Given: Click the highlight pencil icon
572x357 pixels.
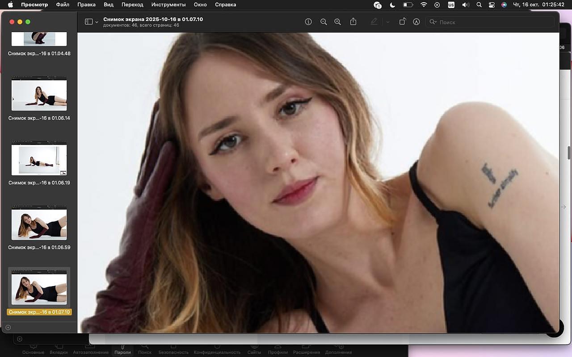Looking at the screenshot, I should tap(374, 22).
